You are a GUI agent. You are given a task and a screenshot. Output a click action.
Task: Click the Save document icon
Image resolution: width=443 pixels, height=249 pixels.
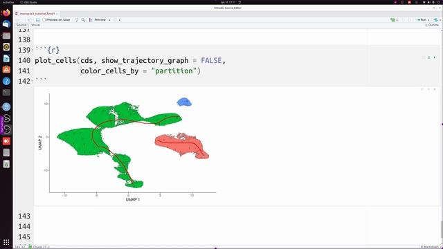pyautogui.click(x=37, y=20)
